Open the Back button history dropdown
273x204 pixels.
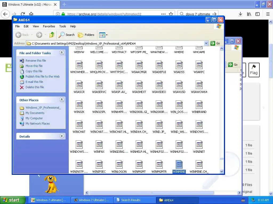click(x=32, y=35)
